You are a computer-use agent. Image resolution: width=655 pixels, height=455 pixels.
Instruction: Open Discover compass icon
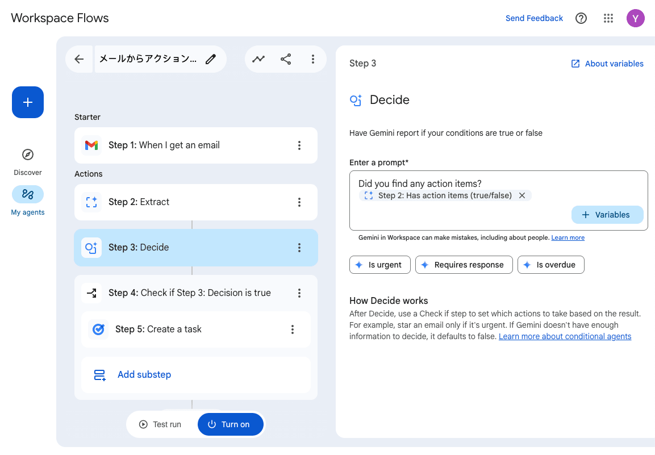pos(28,155)
